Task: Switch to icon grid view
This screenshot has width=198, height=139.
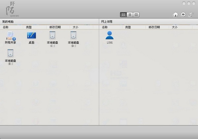Action: [123, 15]
